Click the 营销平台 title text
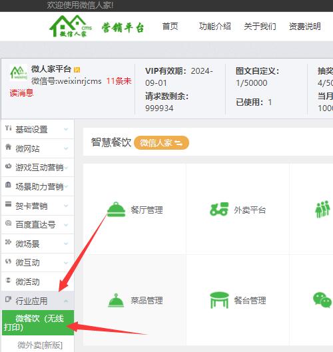 point(123,27)
